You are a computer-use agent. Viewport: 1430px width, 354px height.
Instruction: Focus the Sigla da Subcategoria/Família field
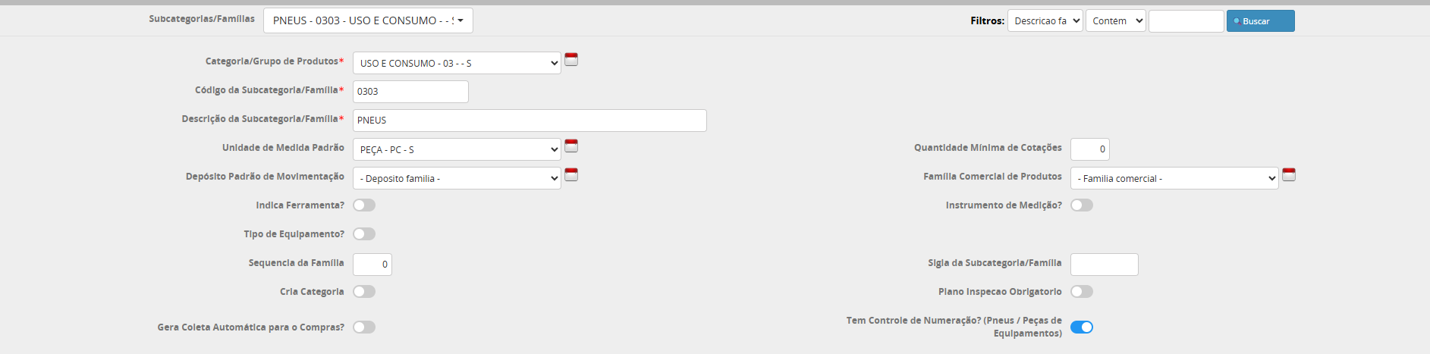(1104, 265)
